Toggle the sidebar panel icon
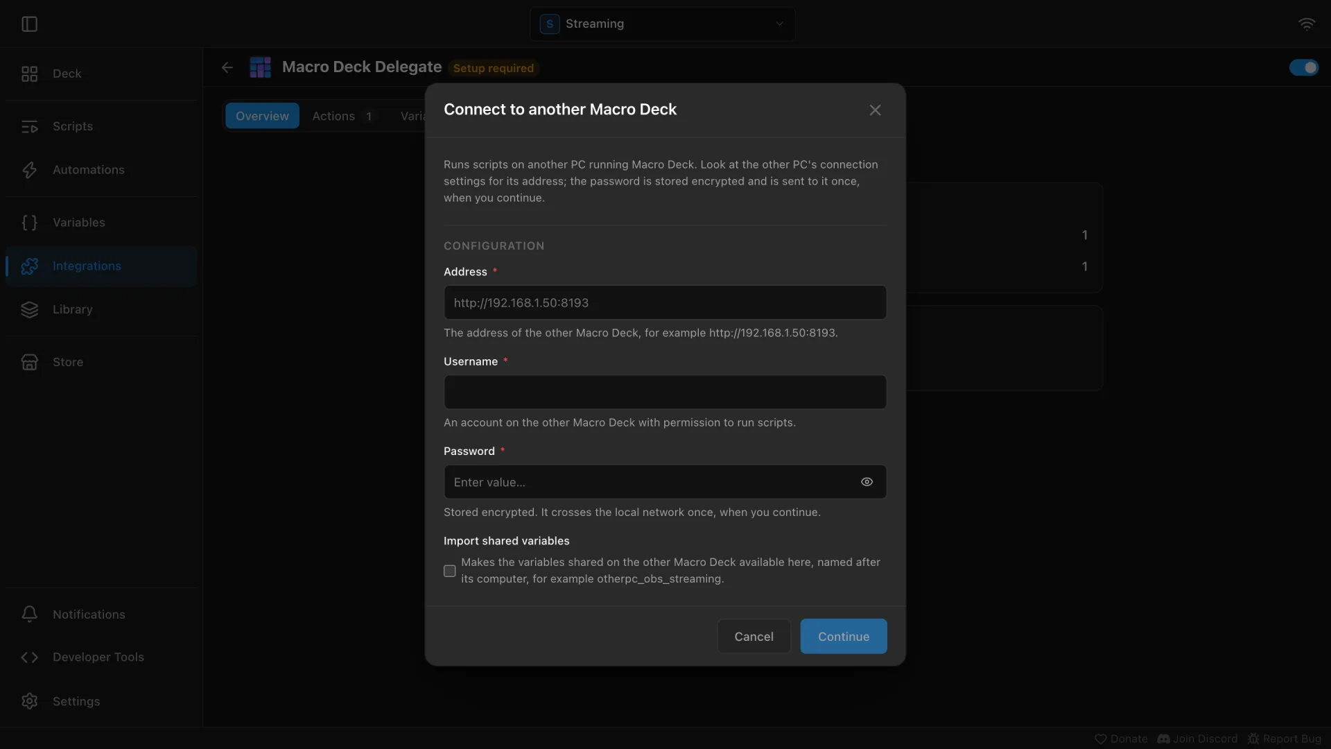Image resolution: width=1331 pixels, height=749 pixels. (x=29, y=24)
